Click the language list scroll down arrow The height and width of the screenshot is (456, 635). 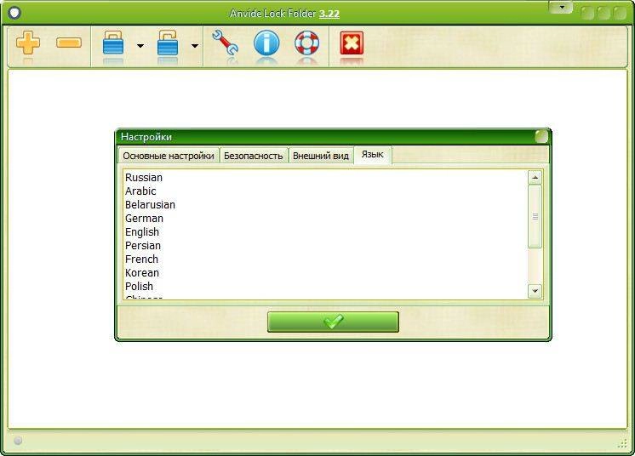(x=535, y=291)
